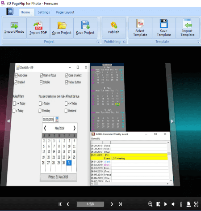The width and height of the screenshot is (201, 211).
Task: Check the '< Today' rule checkbox
Action: coord(14,111)
